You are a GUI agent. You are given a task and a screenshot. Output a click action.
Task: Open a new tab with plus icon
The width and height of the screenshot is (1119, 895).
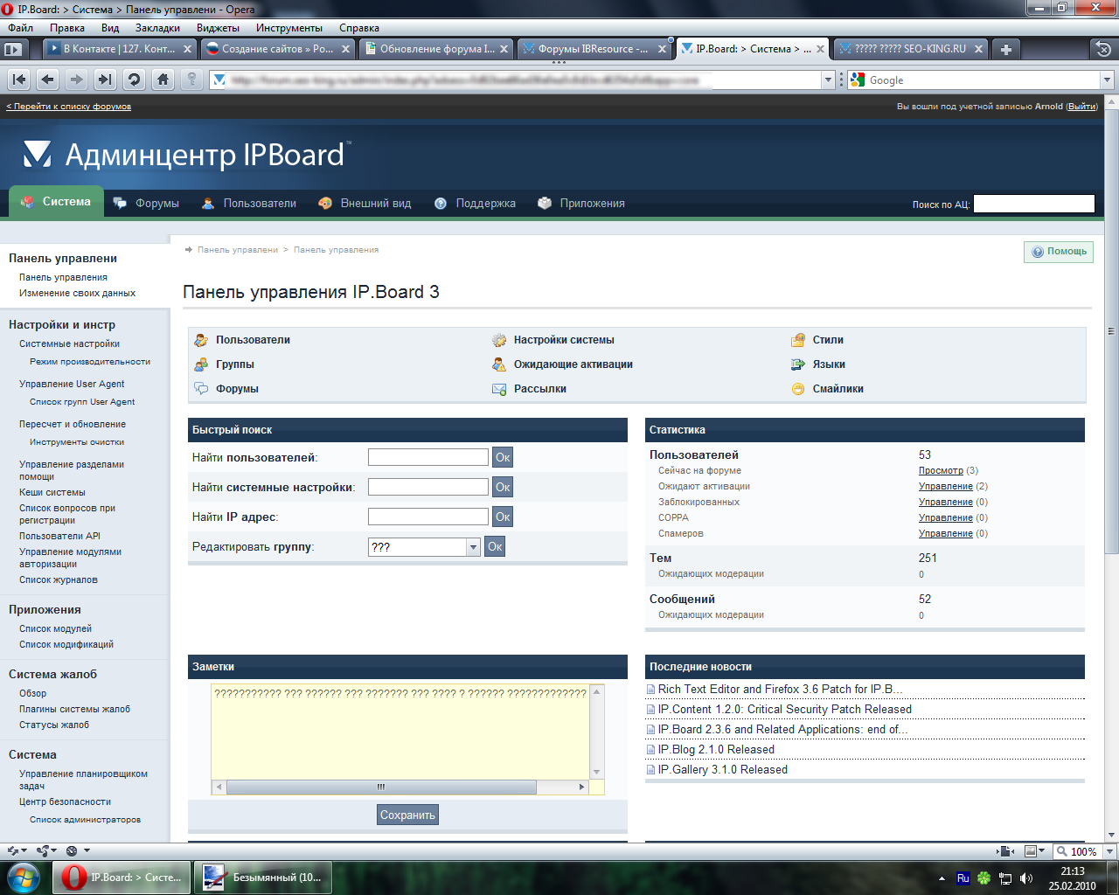1006,49
